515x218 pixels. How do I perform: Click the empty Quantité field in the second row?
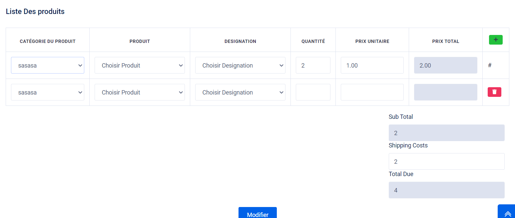click(x=313, y=92)
